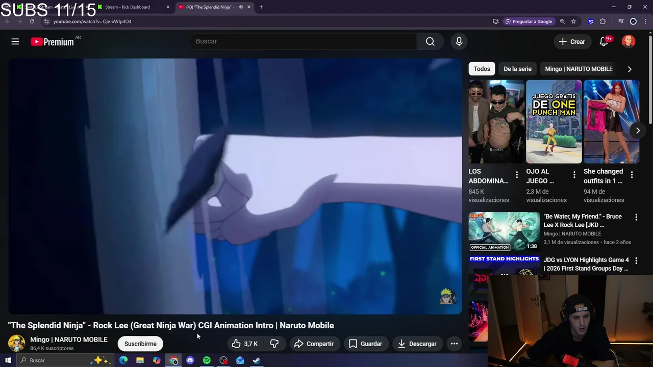Open the account avatar menu

(x=629, y=41)
